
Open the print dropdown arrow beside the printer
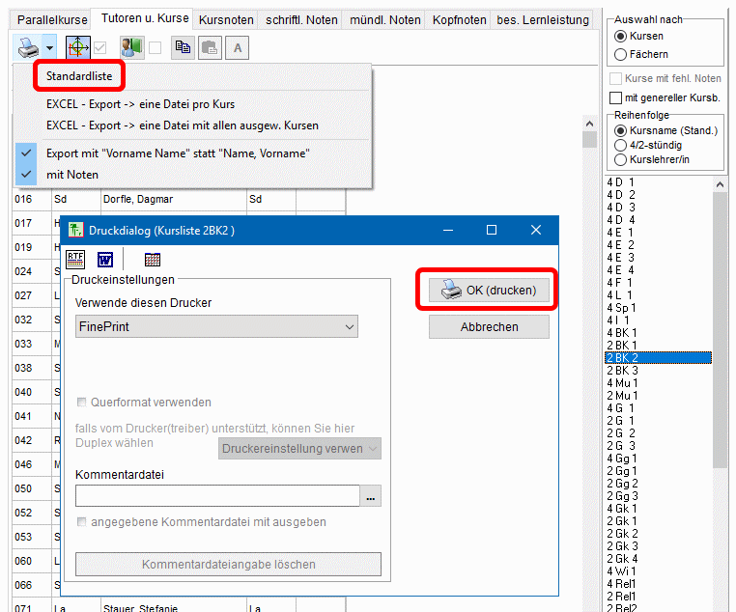[x=49, y=47]
